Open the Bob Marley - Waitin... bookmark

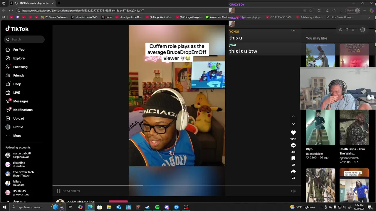(x=310, y=17)
